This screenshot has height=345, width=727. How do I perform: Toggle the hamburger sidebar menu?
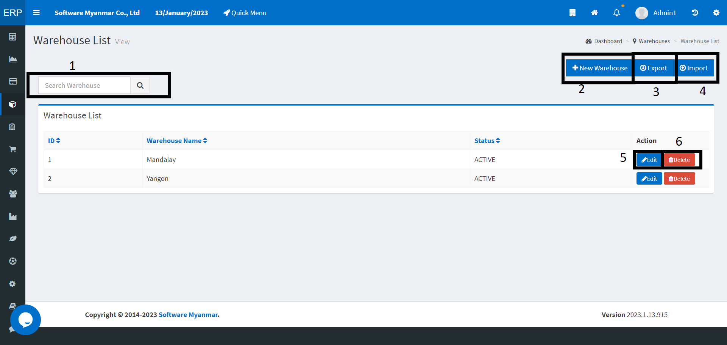point(36,12)
